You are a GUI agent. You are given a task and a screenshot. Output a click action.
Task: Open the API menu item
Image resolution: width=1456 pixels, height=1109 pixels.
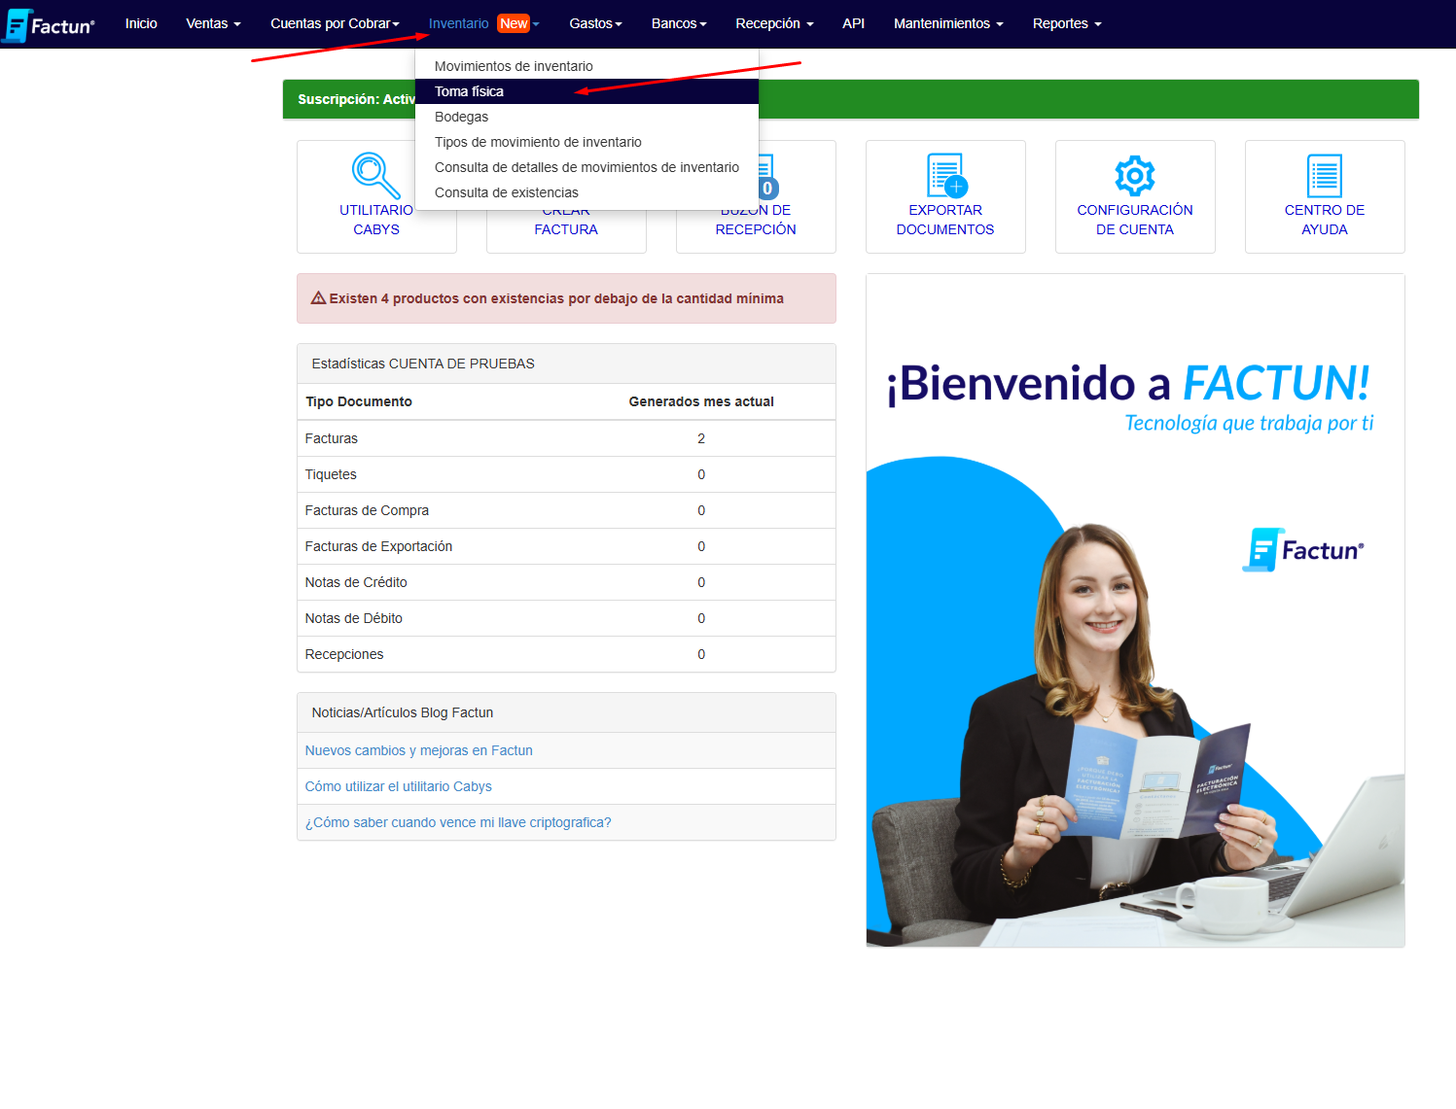(x=853, y=23)
